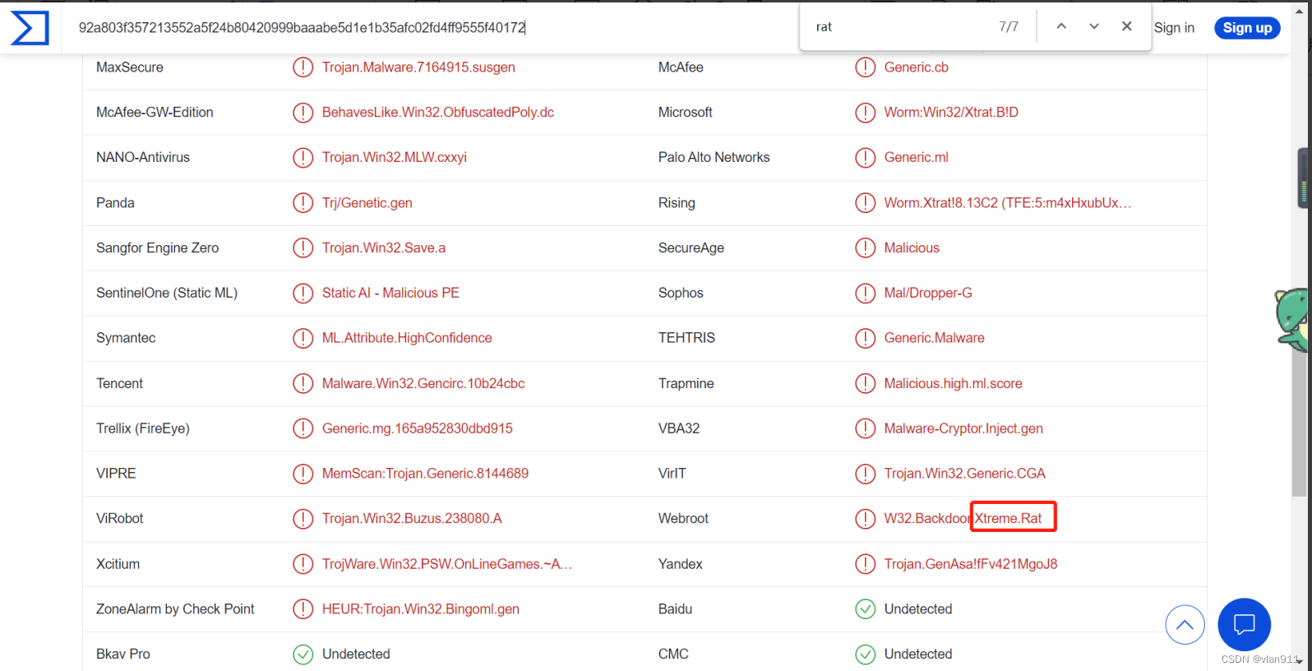Click the alert icon in NANO-Antivirus row
This screenshot has height=671, width=1312.
303,158
